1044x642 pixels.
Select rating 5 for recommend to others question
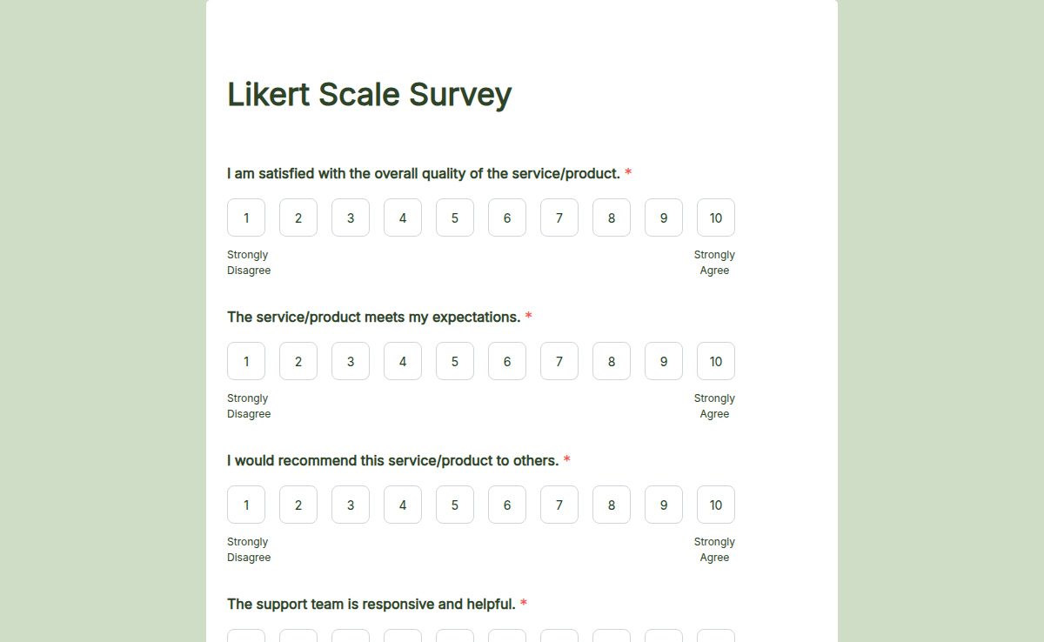tap(454, 505)
